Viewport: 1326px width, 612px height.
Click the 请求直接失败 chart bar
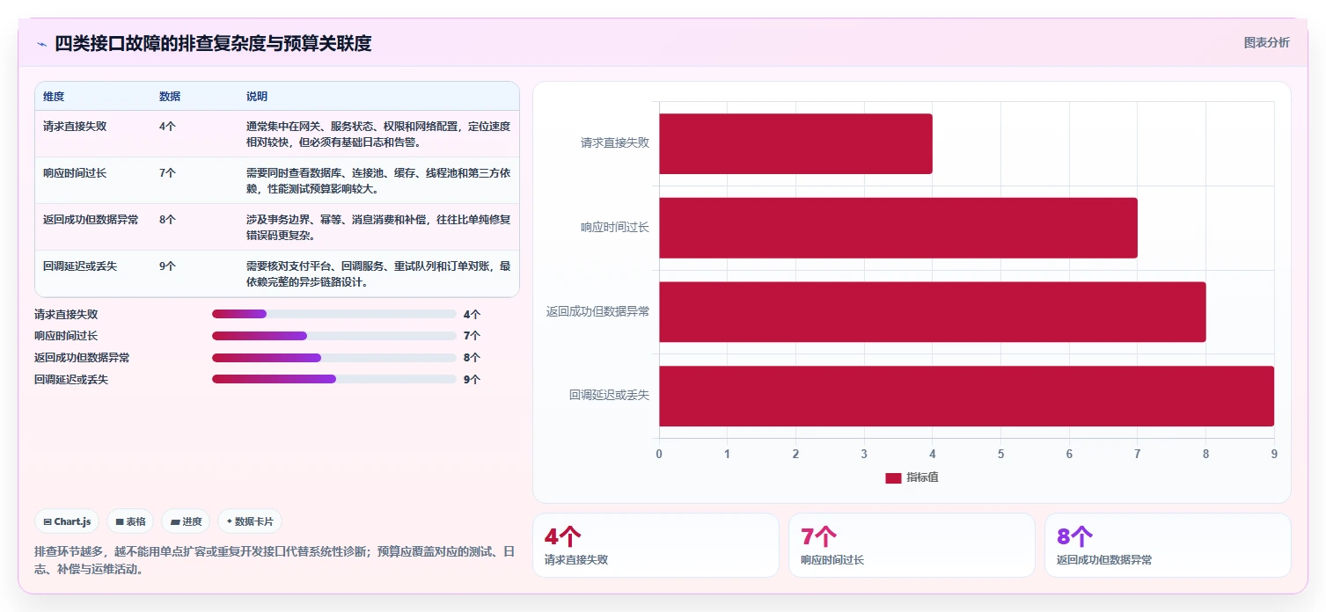point(795,143)
